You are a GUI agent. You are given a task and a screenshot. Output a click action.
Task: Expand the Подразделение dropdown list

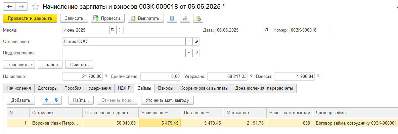189,53
